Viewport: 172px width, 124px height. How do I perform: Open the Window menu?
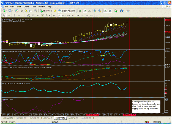42,7
